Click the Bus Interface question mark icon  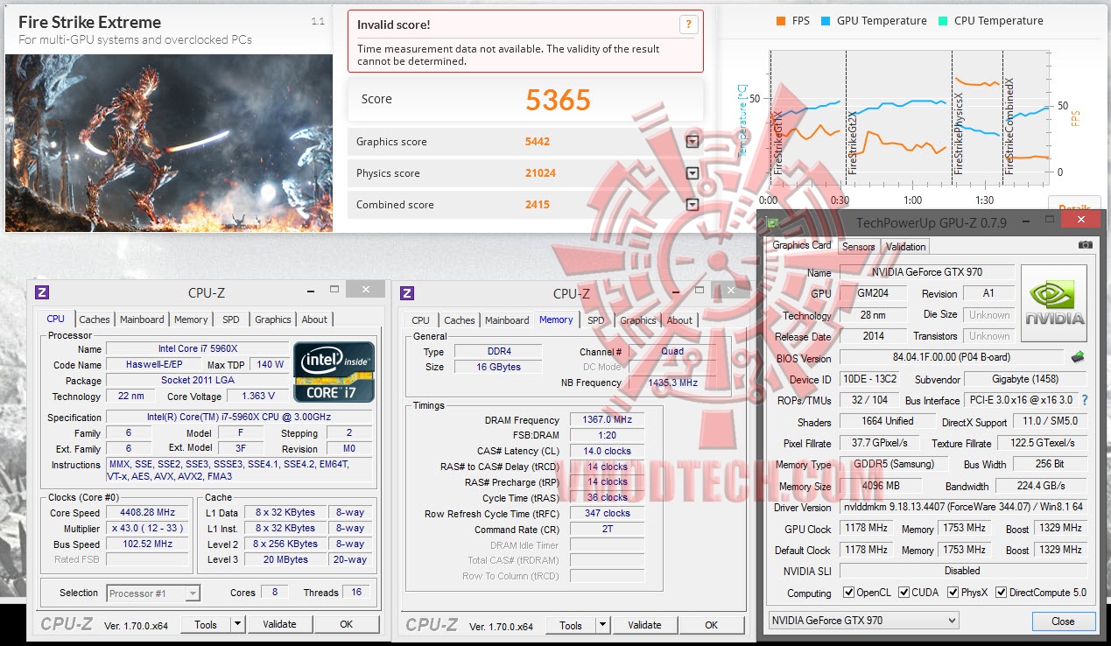(1085, 400)
